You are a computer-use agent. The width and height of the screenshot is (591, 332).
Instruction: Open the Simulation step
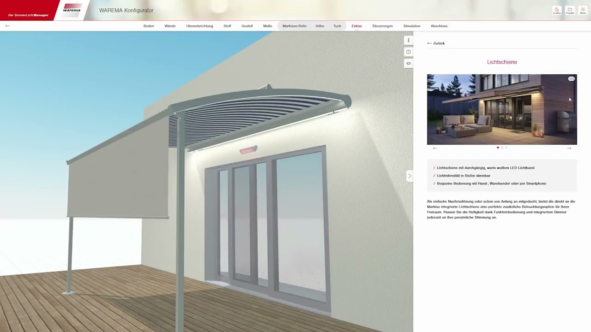pos(412,26)
